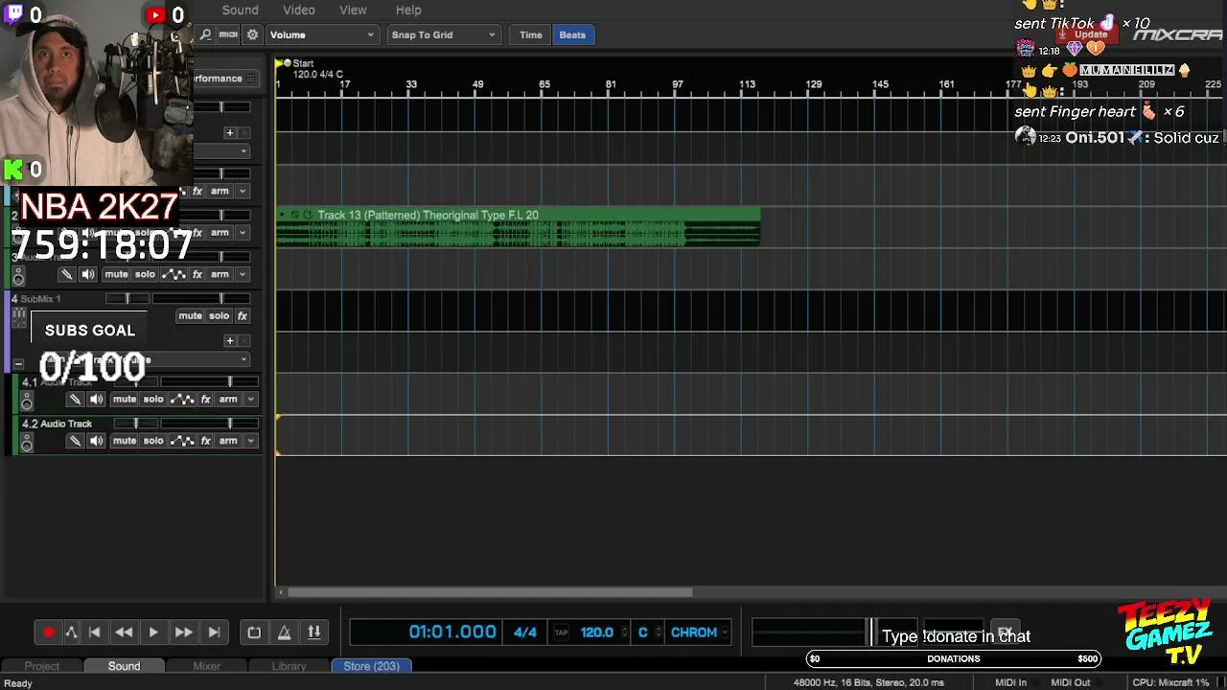Arm track 3 for recording
This screenshot has width=1227, height=690.
point(220,274)
